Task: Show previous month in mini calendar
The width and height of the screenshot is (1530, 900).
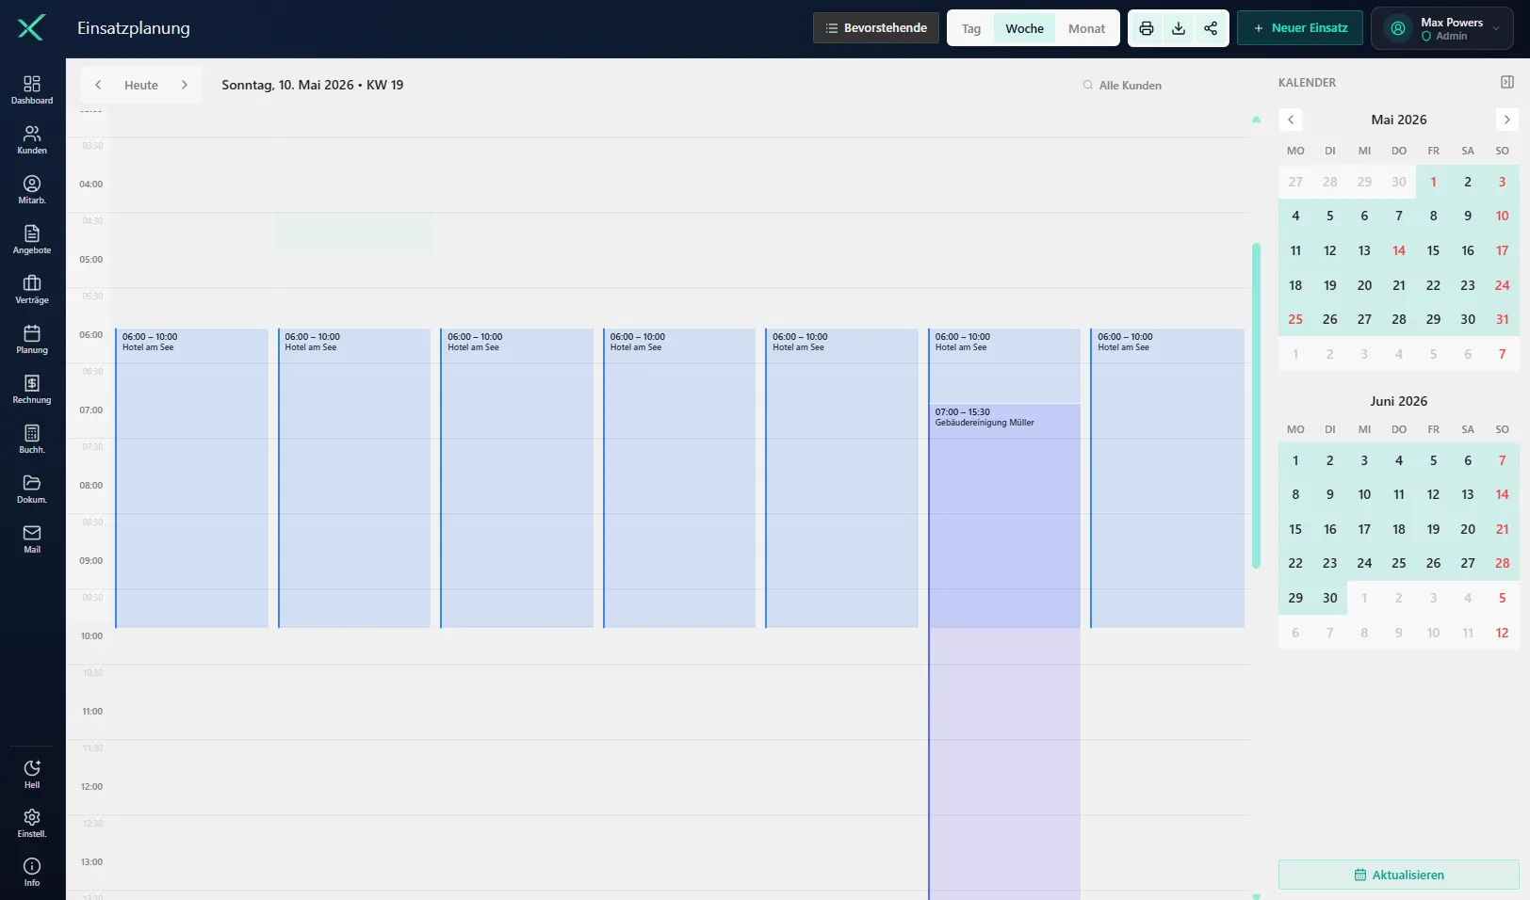Action: coord(1291,120)
